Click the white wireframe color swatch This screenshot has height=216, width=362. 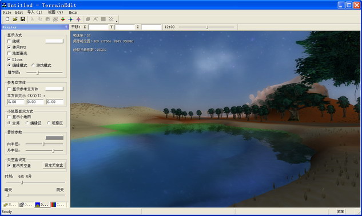pyautogui.click(x=54, y=41)
